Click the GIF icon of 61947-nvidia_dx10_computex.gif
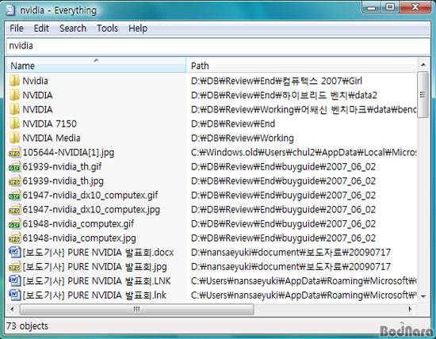436x339 pixels. pyautogui.click(x=14, y=195)
